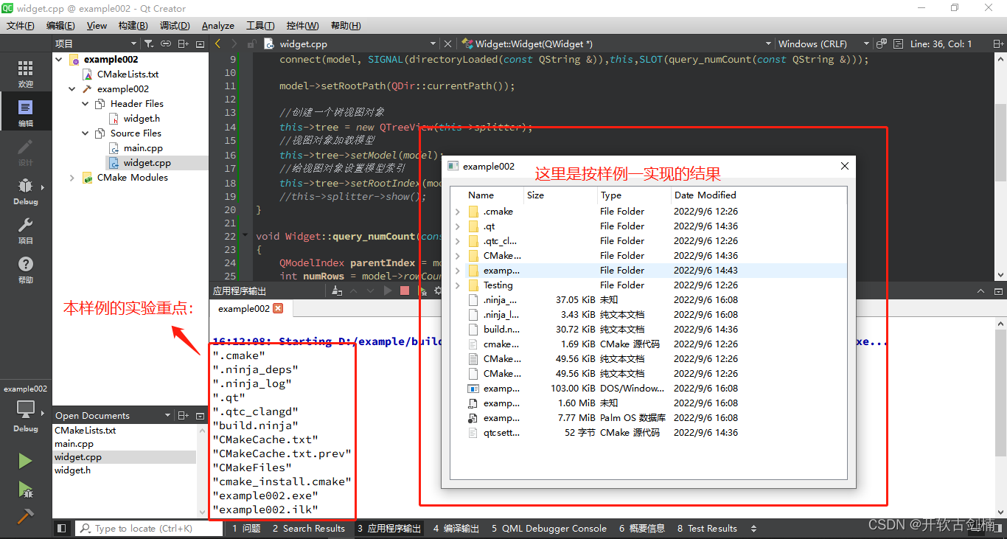Start debugging with the run-debug icon

25,488
